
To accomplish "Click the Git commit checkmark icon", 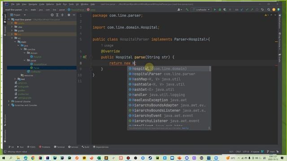I will point(247,9).
